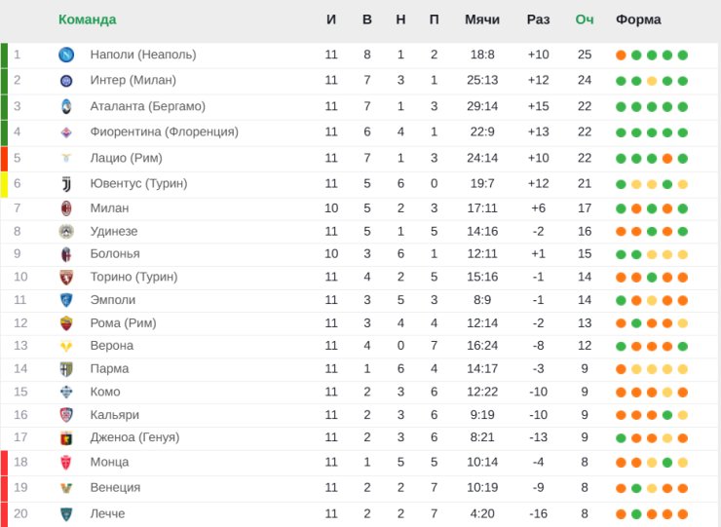Viewport: 721px width, 527px height.
Task: Open team link Венеция
Action: tap(115, 487)
